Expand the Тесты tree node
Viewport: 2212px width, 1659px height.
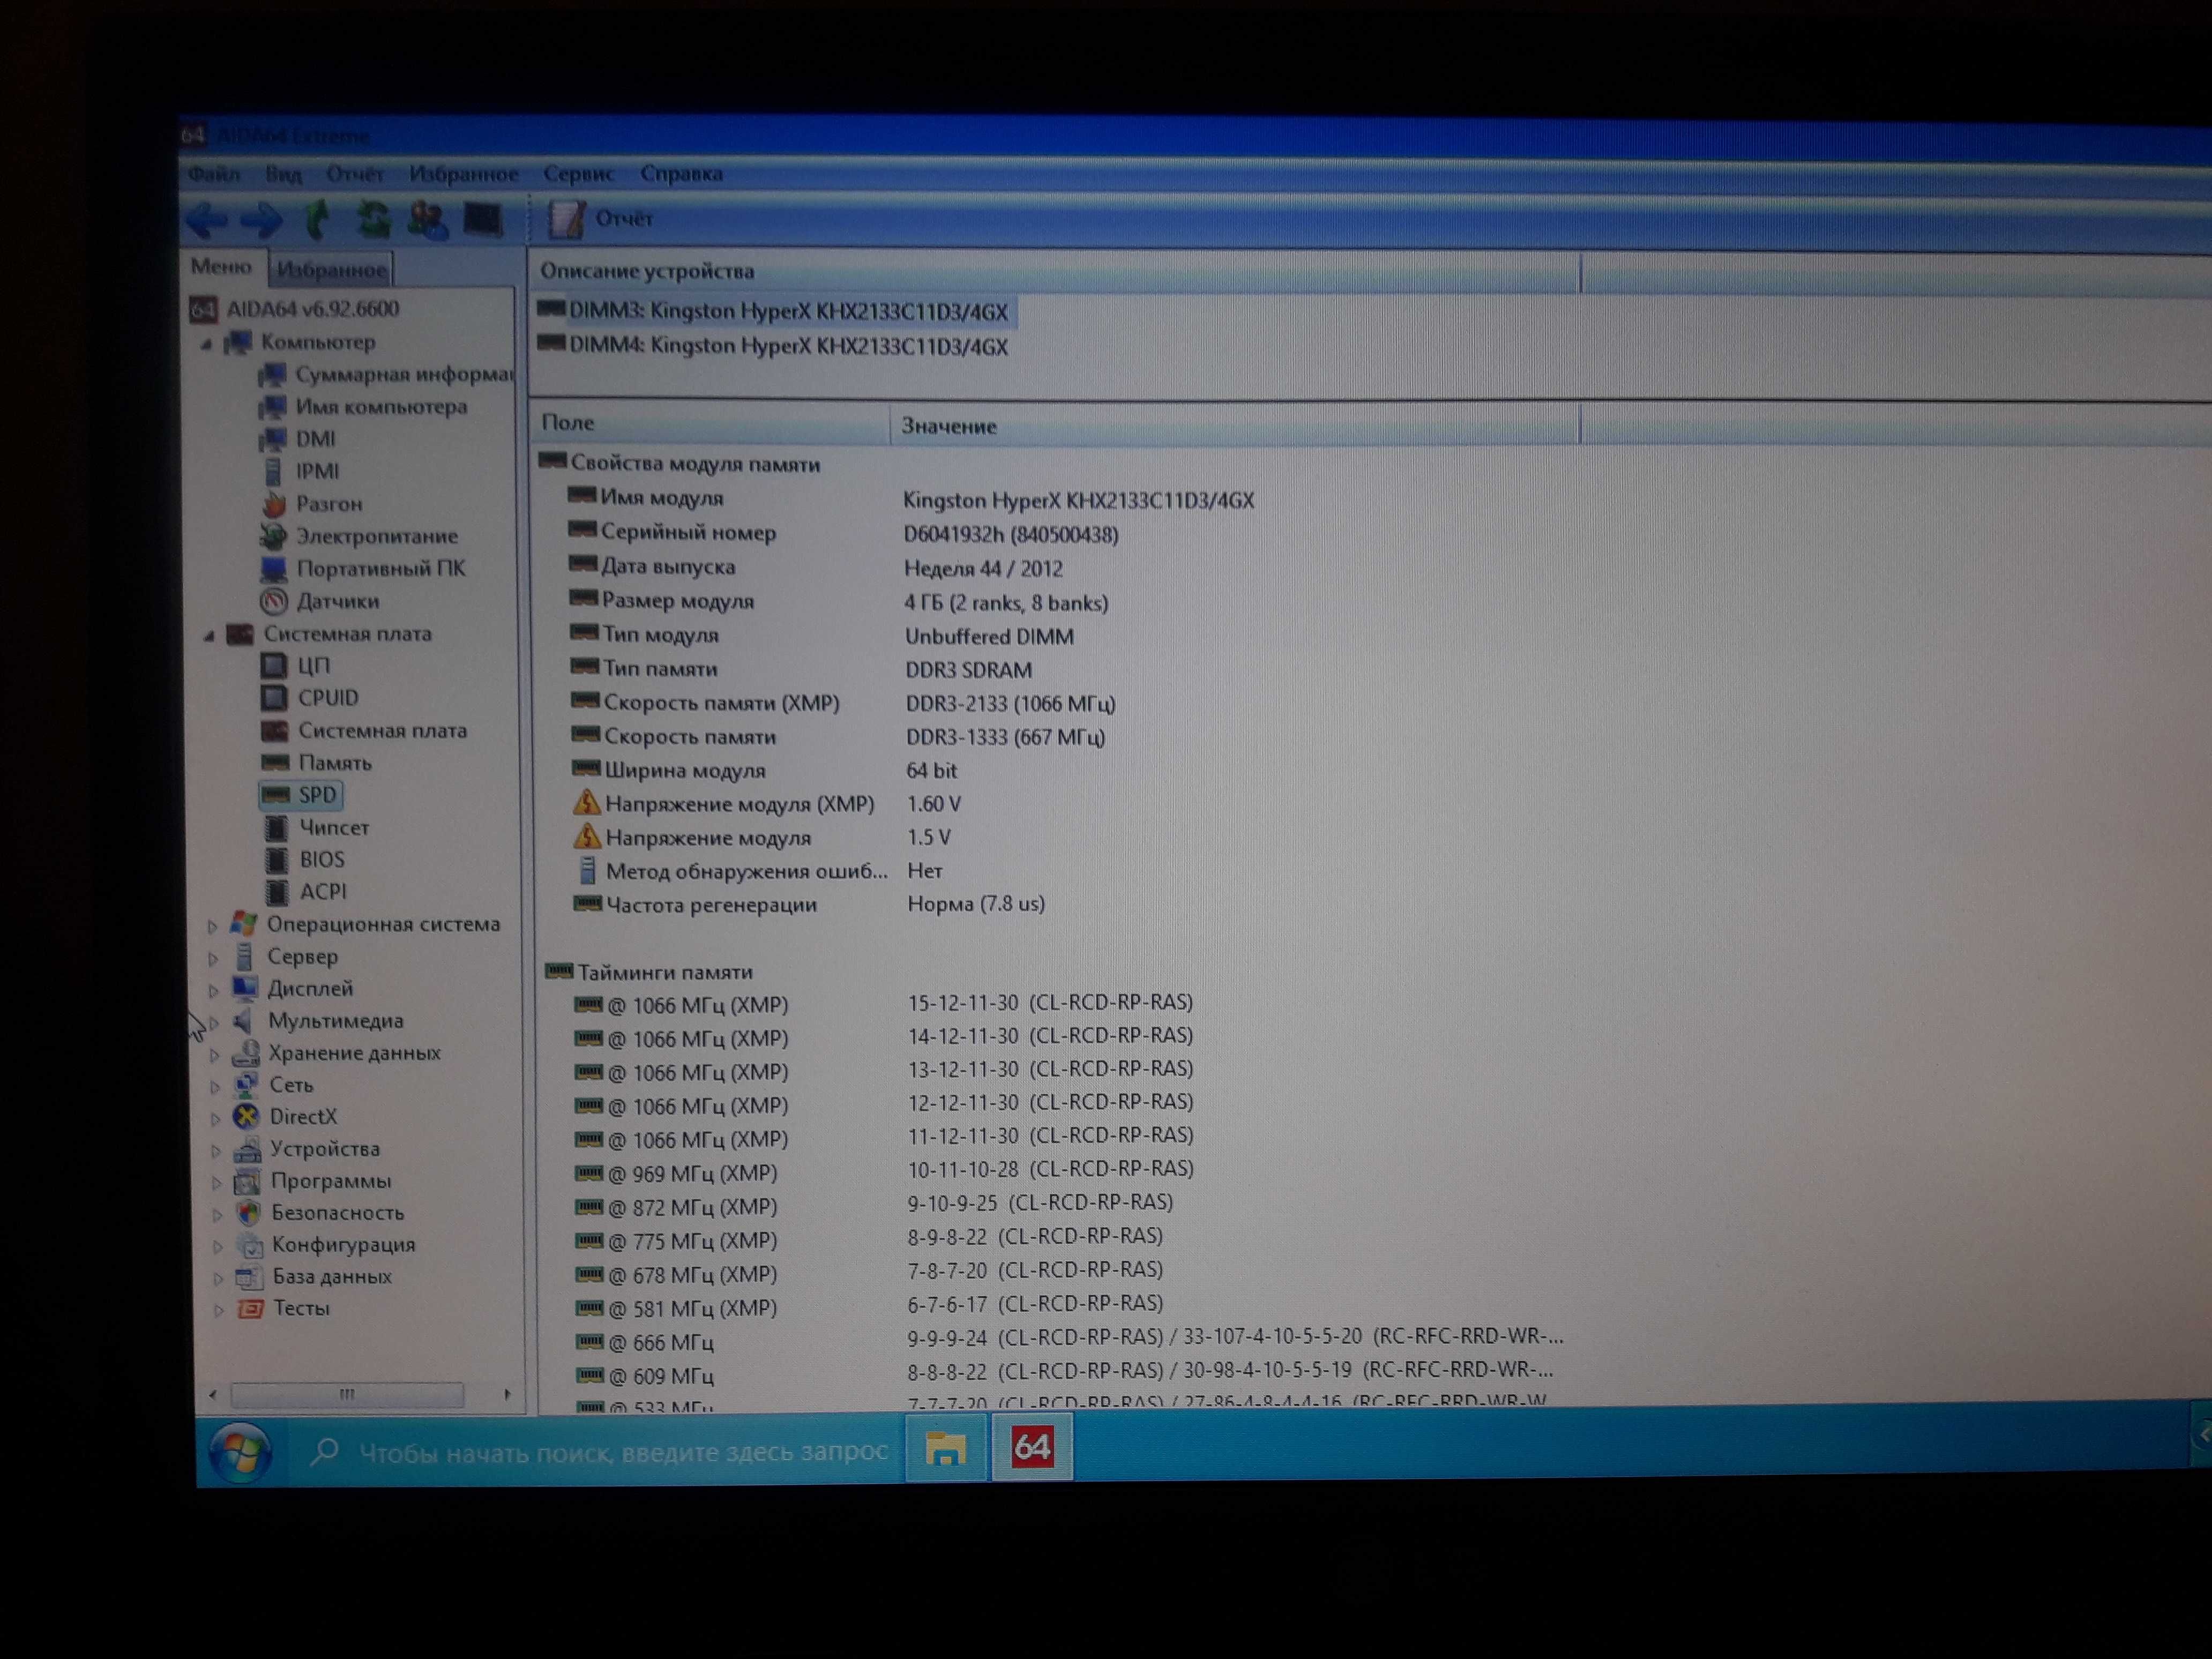[218, 1309]
